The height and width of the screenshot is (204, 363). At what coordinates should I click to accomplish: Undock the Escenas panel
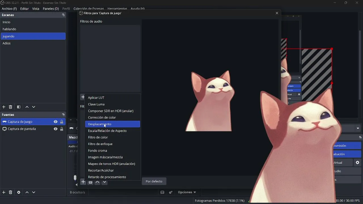pyautogui.click(x=63, y=15)
